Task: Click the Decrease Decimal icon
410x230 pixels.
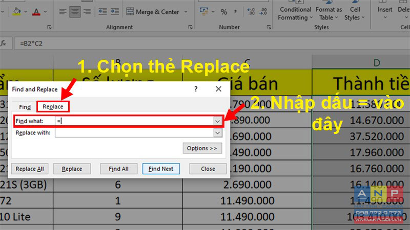Action: coord(263,12)
